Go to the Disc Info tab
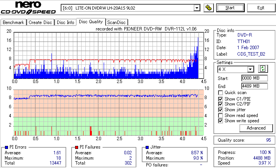The height and width of the screenshot is (168, 276). [x=65, y=22]
